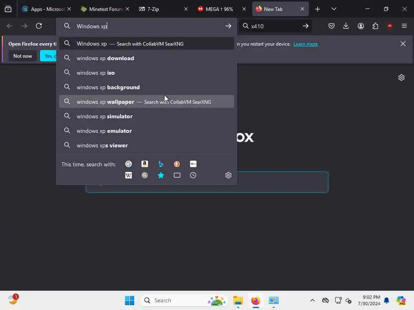Open uBlock Origin extension icon
The image size is (414, 310).
coord(390,26)
